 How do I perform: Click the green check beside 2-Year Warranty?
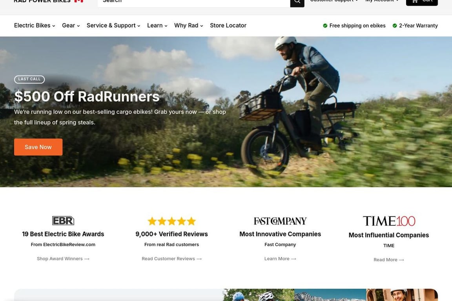pos(395,25)
